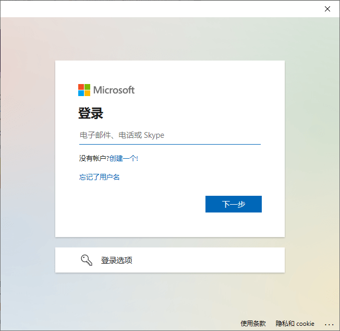Open the 忘记了用户名 link

[x=99, y=177]
